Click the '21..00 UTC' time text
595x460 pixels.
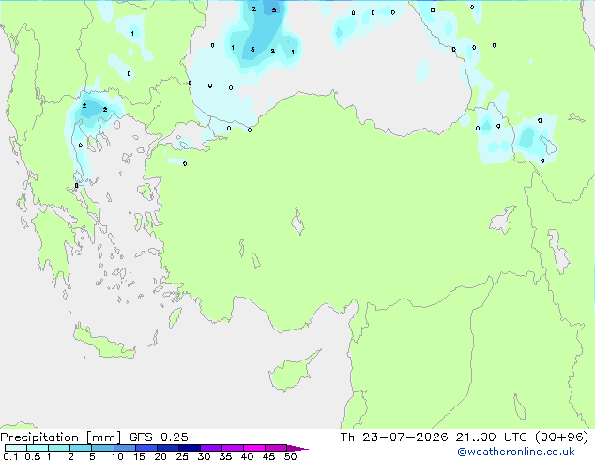pyautogui.click(x=492, y=437)
